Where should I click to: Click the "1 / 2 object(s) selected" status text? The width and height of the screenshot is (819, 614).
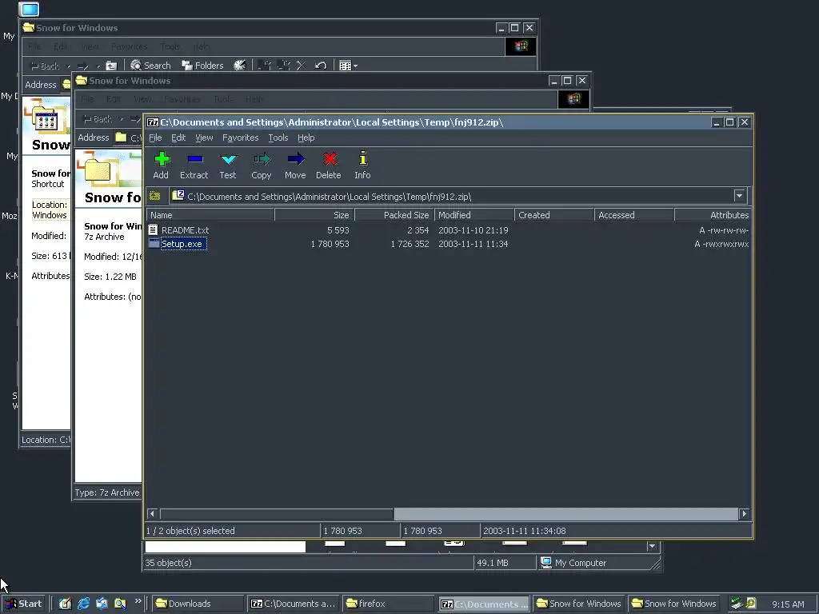click(190, 531)
